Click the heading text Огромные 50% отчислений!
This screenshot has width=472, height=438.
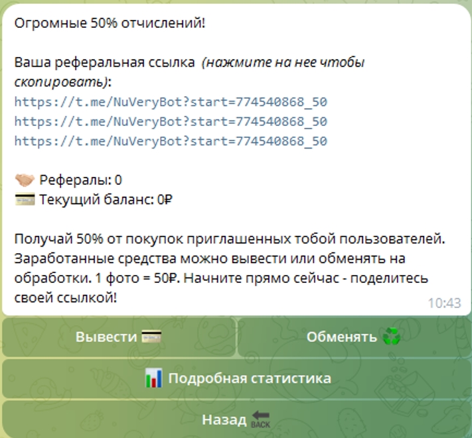(110, 23)
